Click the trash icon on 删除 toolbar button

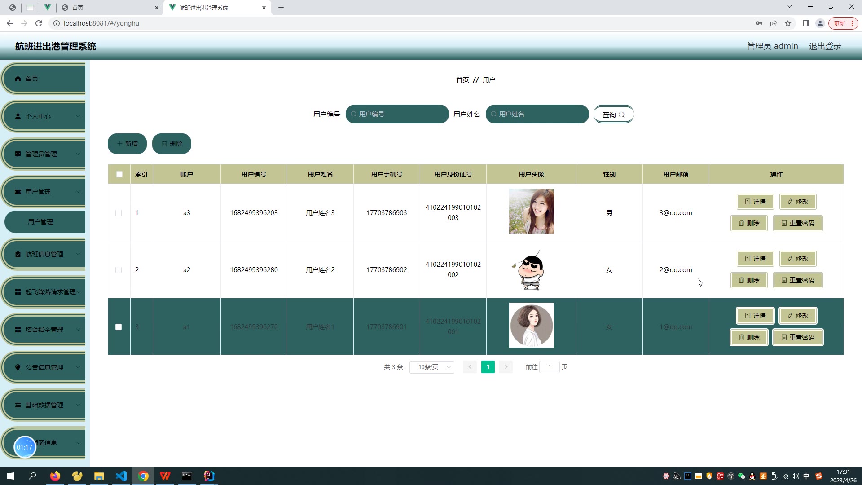click(164, 144)
